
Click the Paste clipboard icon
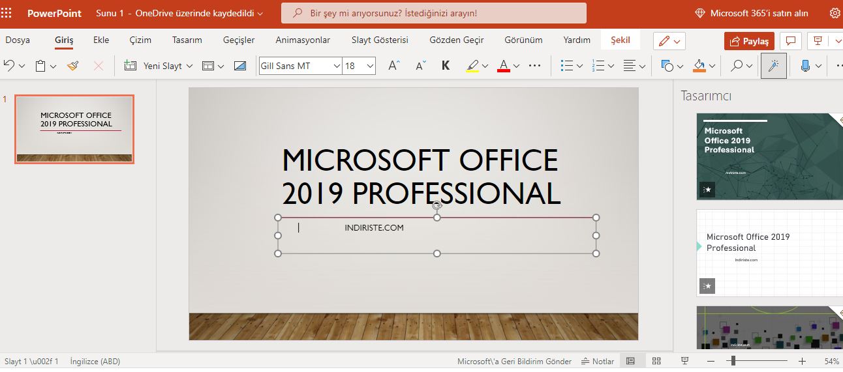40,66
